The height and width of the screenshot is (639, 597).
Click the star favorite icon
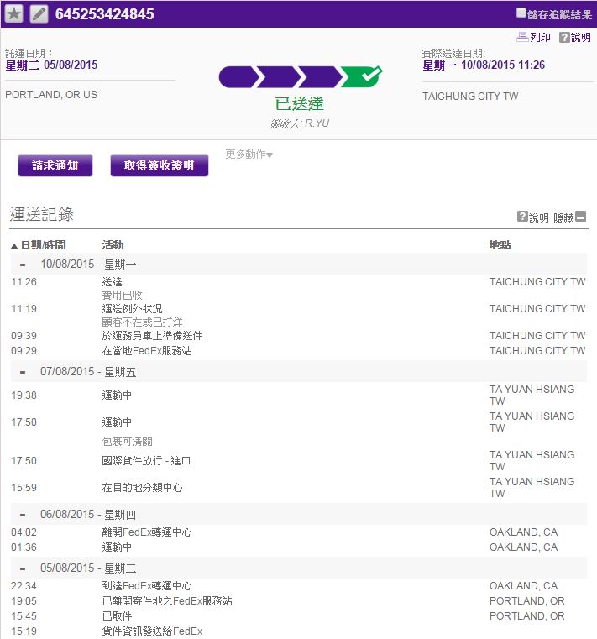coord(14,14)
